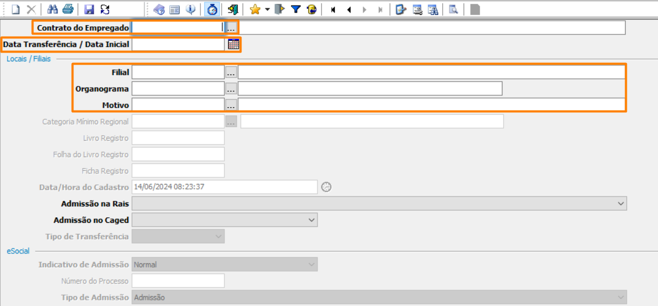Click the clock icon beside Data/Hora do Cadastro

[326, 187]
